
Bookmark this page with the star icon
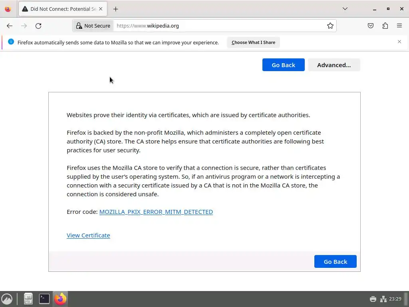330,26
